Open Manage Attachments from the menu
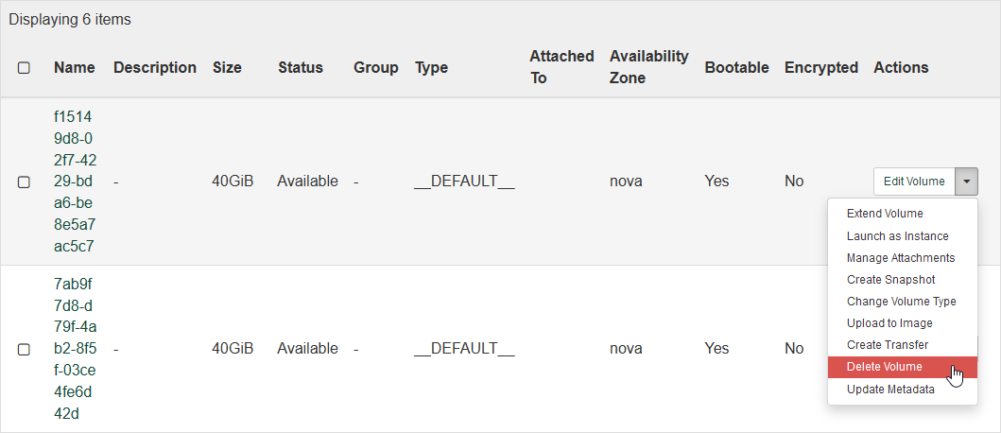Image resolution: width=1001 pixels, height=433 pixels. click(x=901, y=258)
